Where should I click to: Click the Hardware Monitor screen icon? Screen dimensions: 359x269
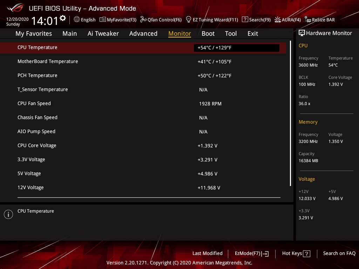(302, 33)
